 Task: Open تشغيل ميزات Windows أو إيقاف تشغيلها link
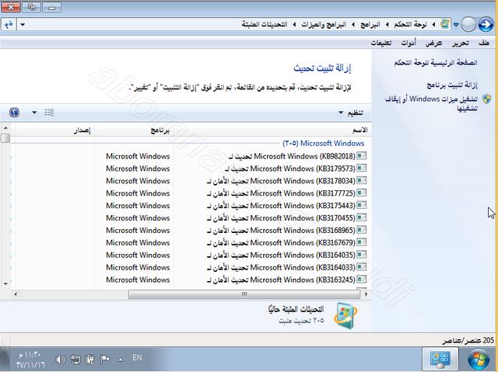pos(431,103)
